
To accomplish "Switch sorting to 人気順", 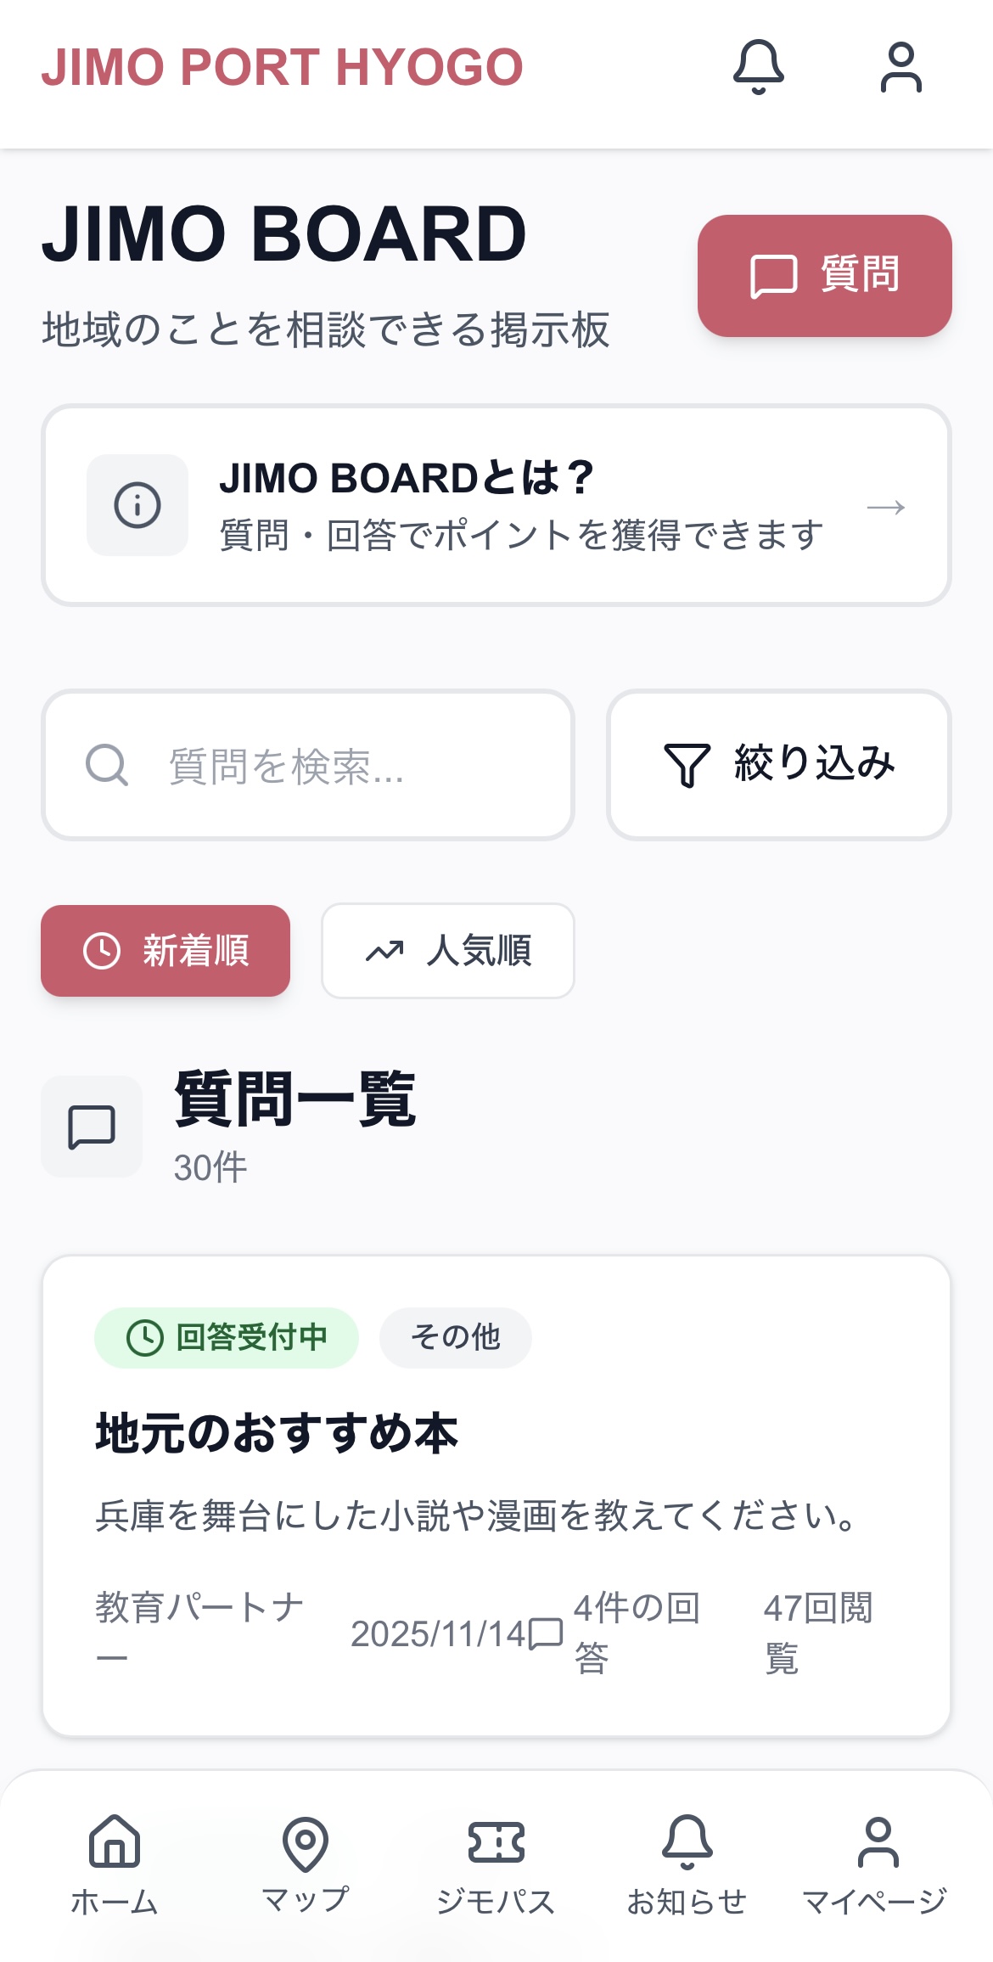I will click(448, 951).
